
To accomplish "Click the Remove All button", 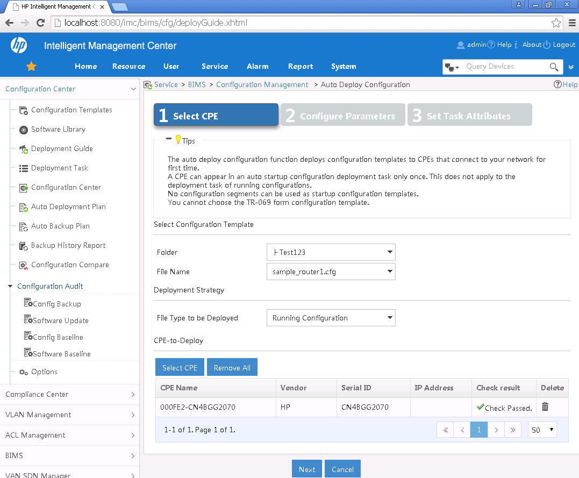I will coord(232,367).
